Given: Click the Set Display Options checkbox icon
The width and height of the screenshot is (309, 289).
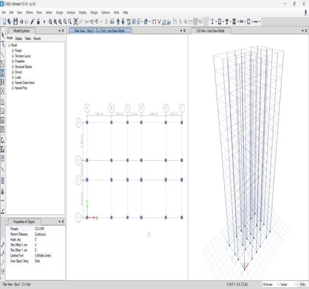Looking at the screenshot, I should coord(134,21).
